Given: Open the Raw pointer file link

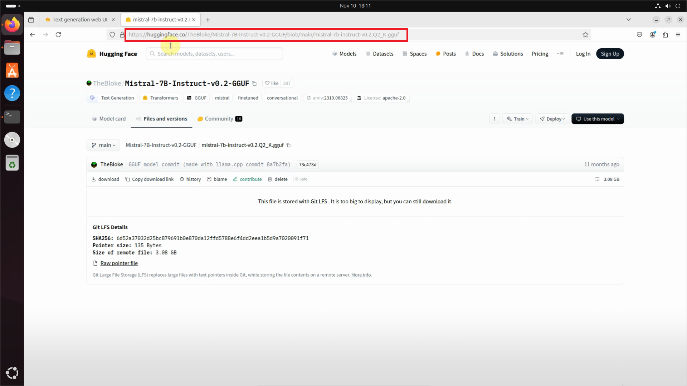Looking at the screenshot, I should [119, 263].
